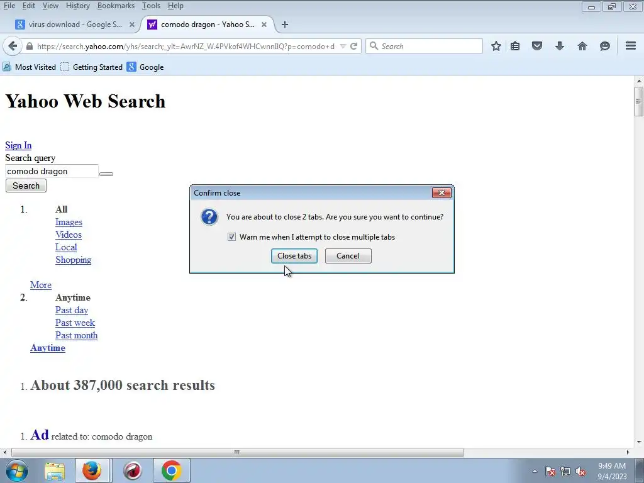Open Getting Started bookmark
The width and height of the screenshot is (644, 483).
tap(92, 67)
